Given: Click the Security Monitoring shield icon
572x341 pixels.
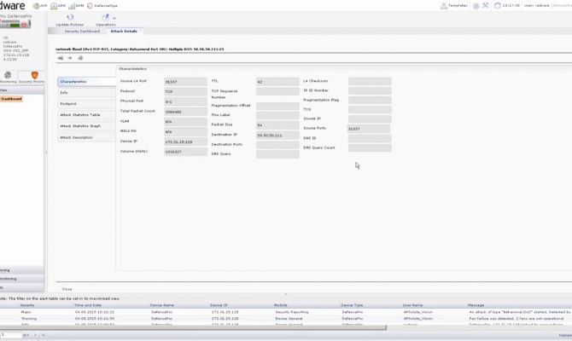Looking at the screenshot, I should point(33,75).
